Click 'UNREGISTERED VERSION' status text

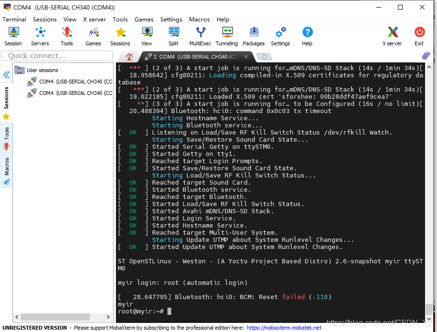click(34, 328)
